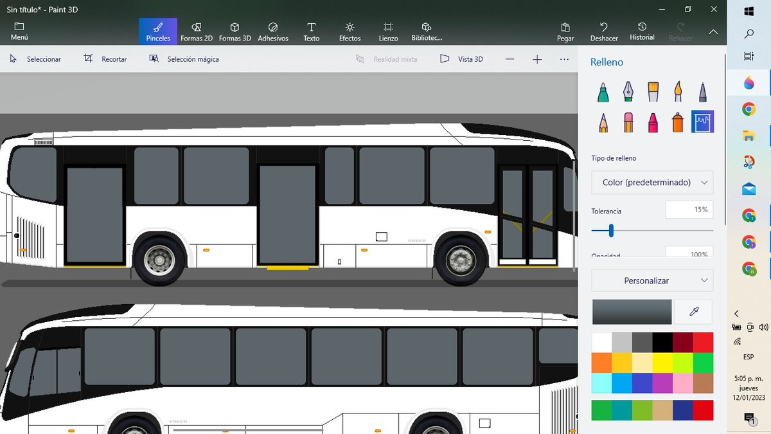Image resolution: width=771 pixels, height=434 pixels.
Task: Pick the teal custom color swatch
Action: pyautogui.click(x=622, y=410)
